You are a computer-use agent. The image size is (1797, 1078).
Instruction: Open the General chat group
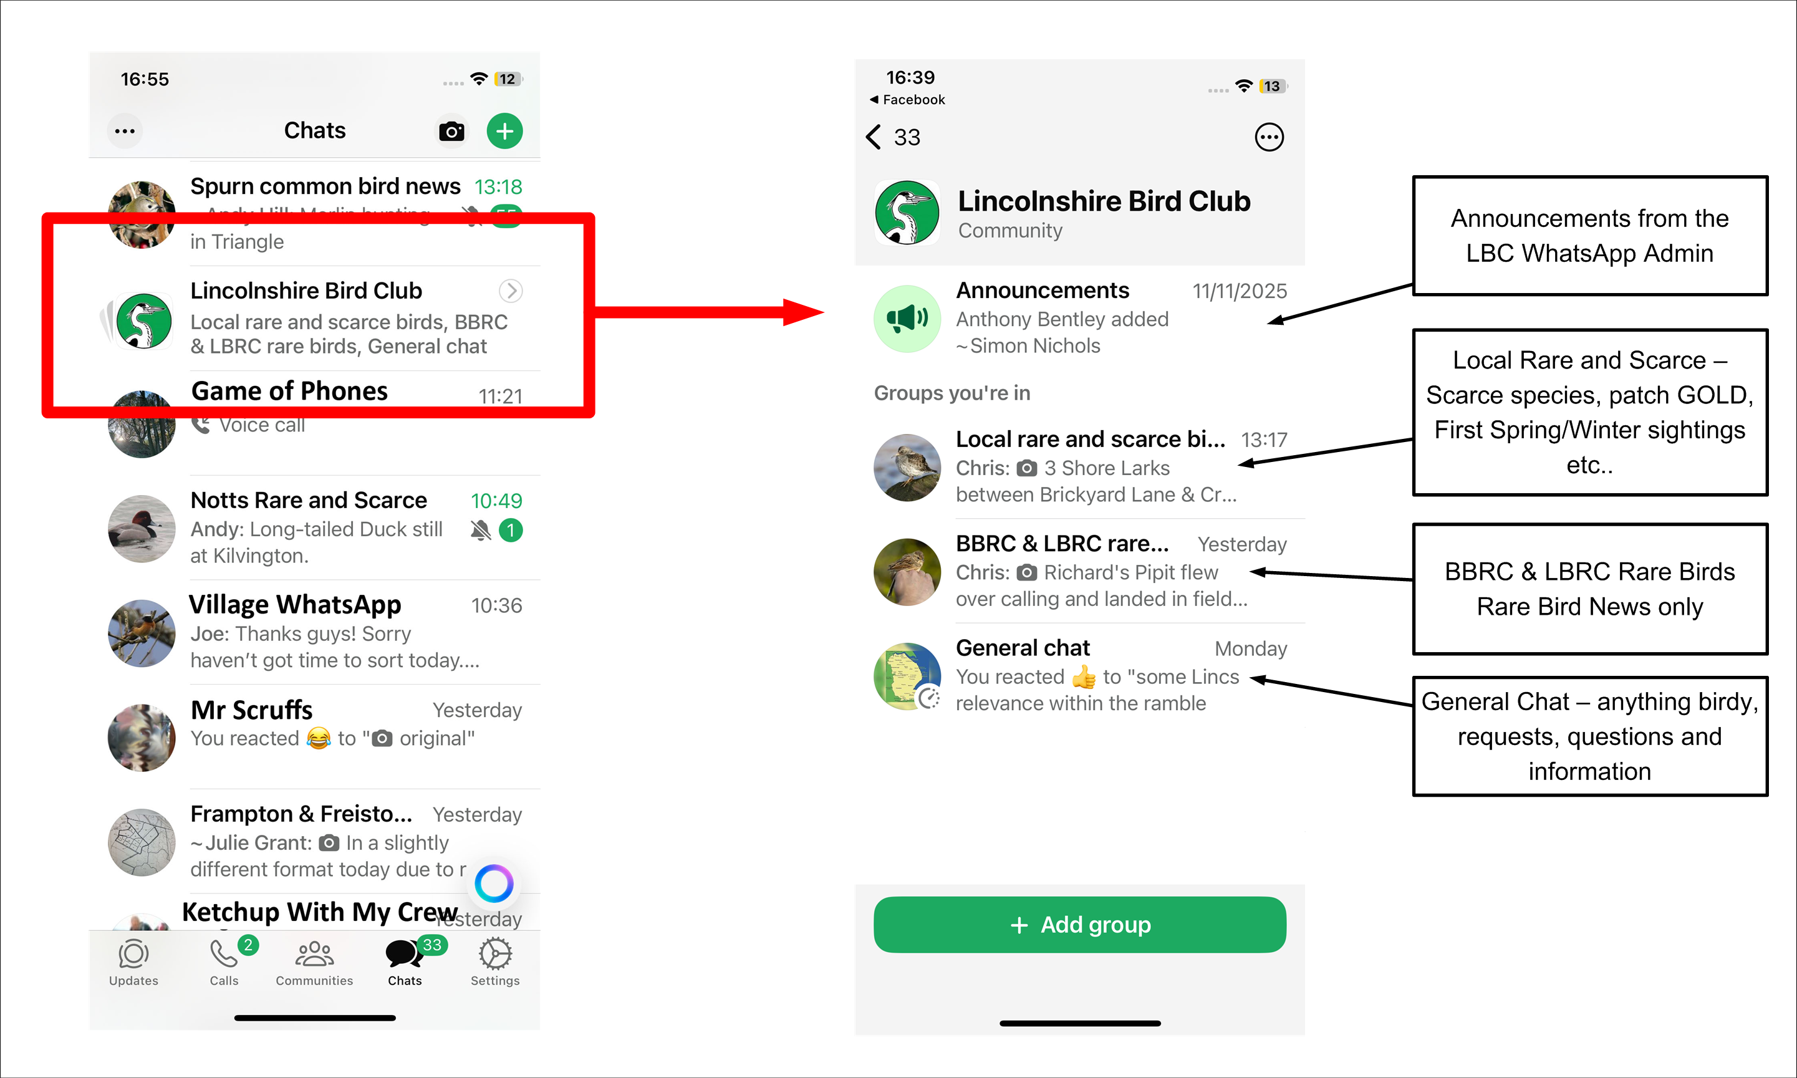tap(1080, 676)
